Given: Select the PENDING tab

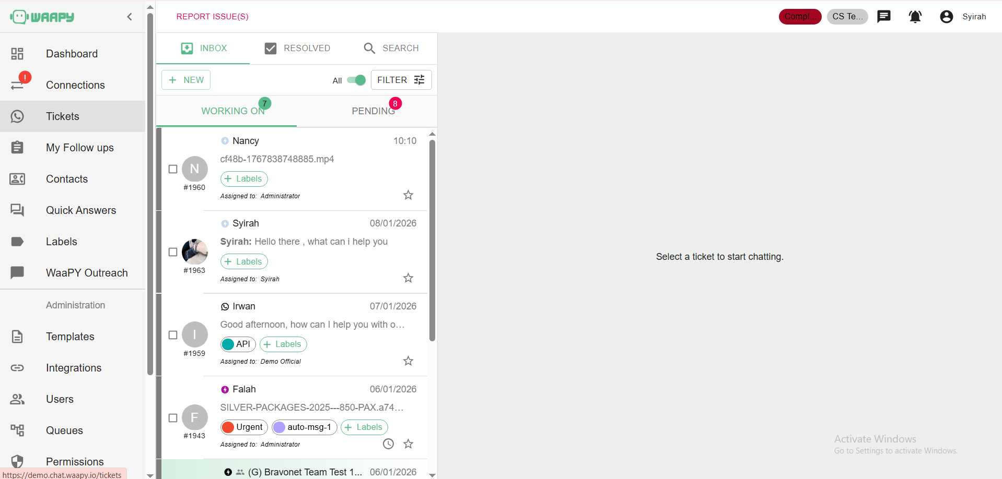Looking at the screenshot, I should pos(367,111).
